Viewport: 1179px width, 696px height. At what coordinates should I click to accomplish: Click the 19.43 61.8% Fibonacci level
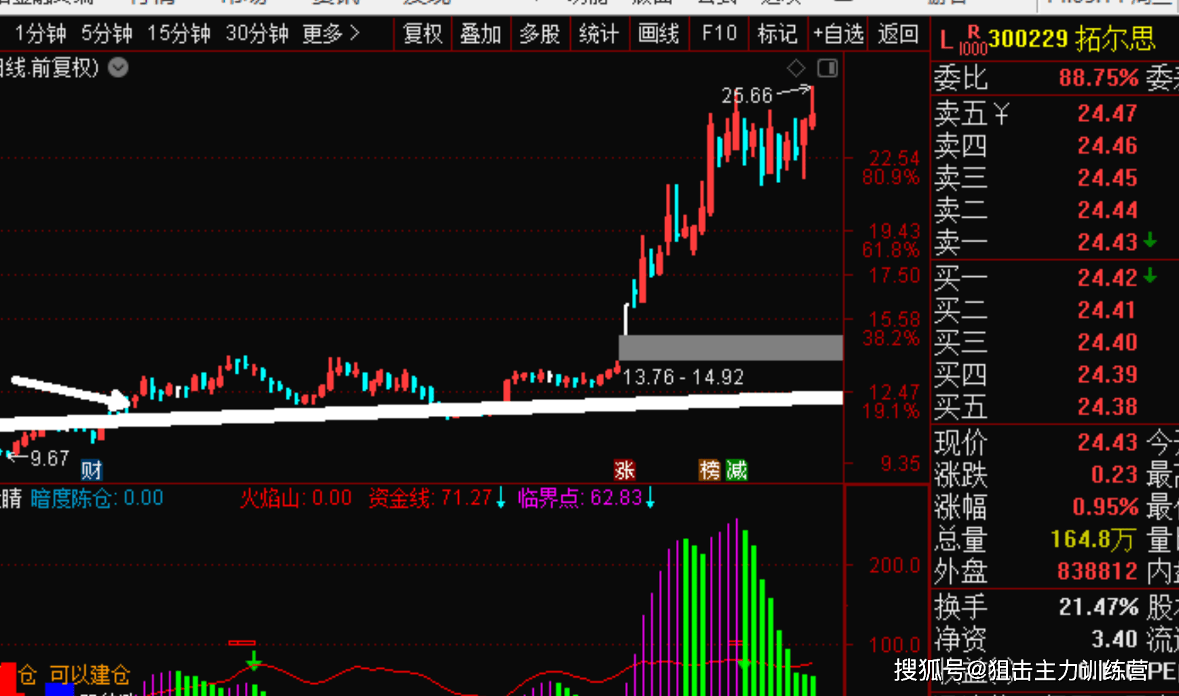891,240
